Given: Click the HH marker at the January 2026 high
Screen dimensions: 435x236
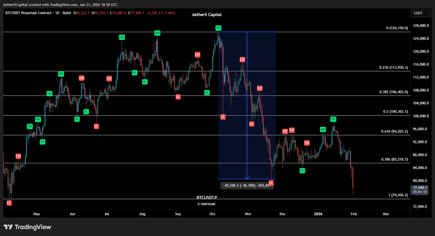Looking at the screenshot, I should point(333,119).
